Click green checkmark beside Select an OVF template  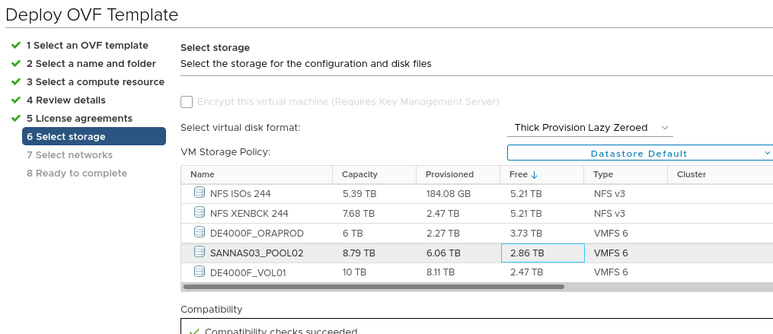coord(16,46)
